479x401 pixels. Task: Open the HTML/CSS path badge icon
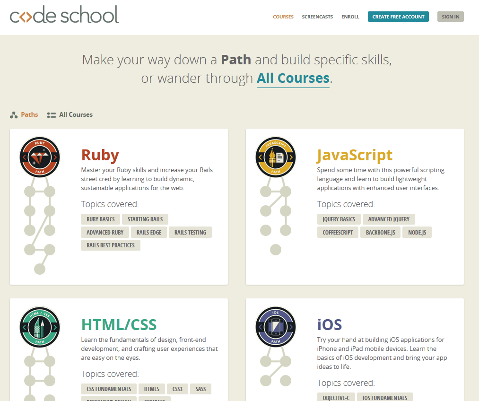(40, 327)
